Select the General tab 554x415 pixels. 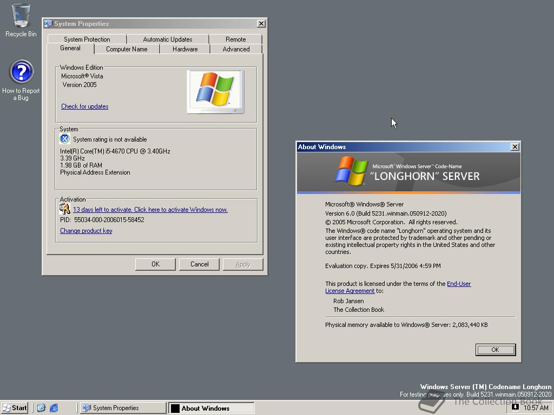70,48
